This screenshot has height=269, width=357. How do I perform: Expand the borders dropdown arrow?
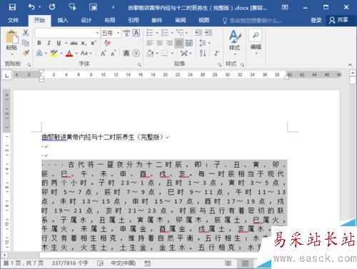coord(172,54)
